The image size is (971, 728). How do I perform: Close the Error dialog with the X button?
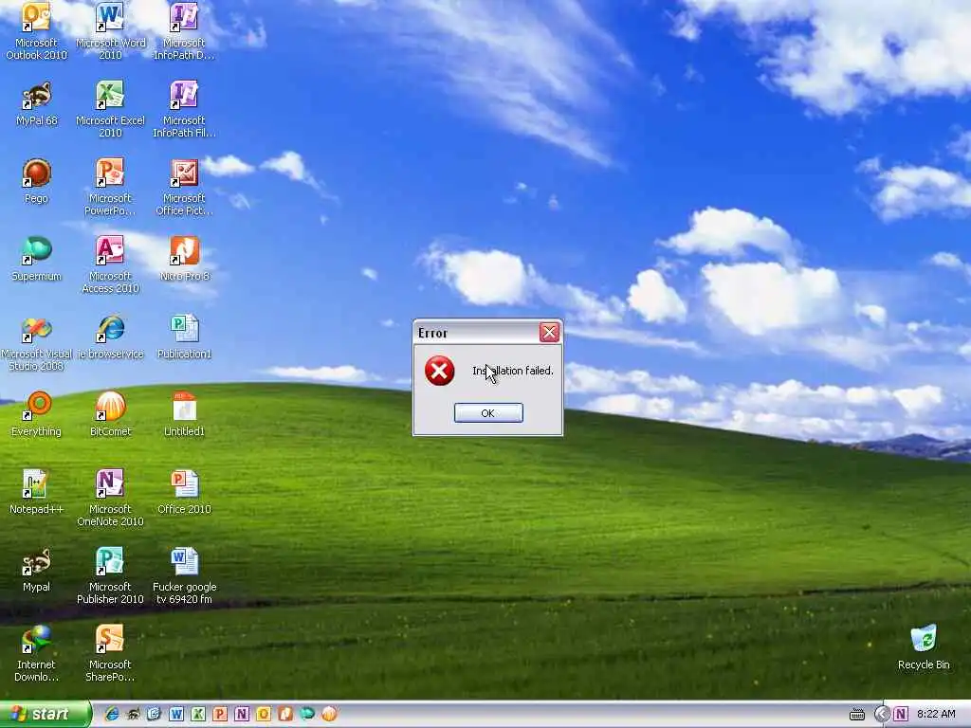(x=549, y=333)
